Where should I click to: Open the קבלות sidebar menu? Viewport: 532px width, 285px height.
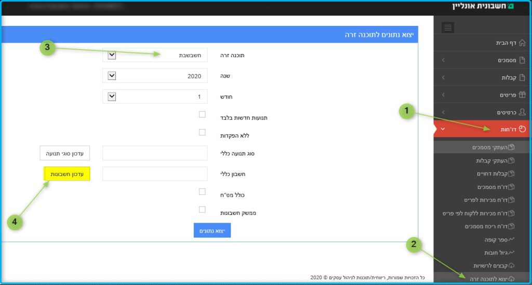[x=482, y=77]
